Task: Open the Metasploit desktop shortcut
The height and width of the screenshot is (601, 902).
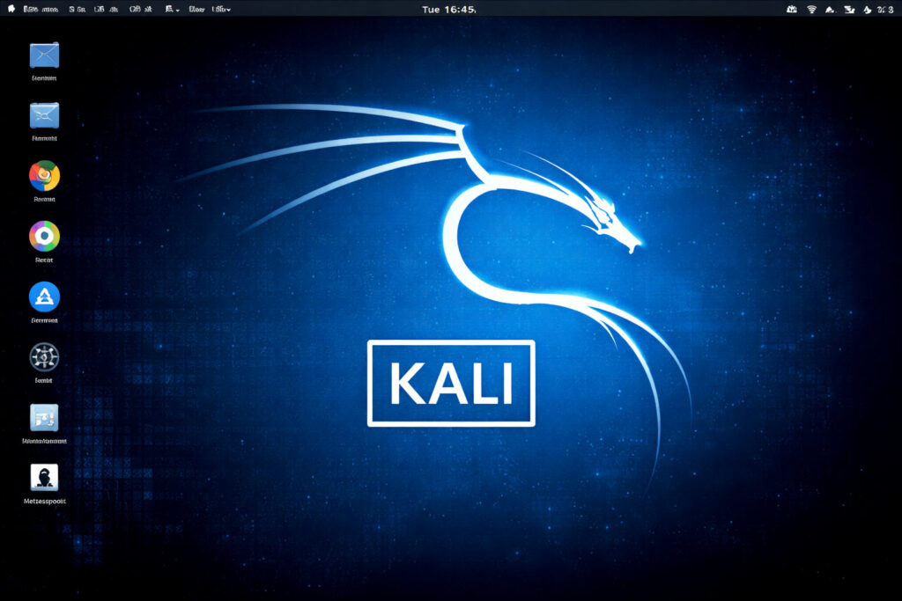Action: point(44,477)
